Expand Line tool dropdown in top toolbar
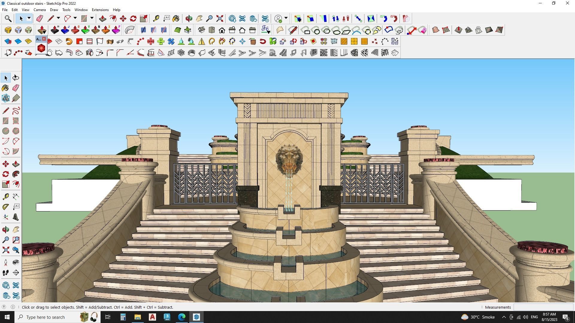 pos(58,19)
